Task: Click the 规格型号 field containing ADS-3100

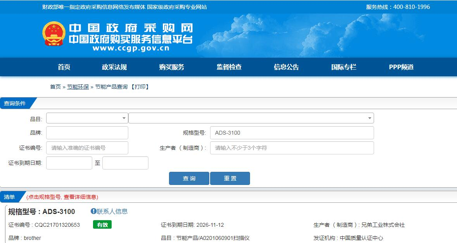Action: (x=291, y=133)
